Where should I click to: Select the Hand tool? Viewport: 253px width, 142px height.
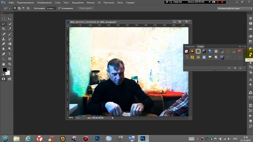pos(4,64)
